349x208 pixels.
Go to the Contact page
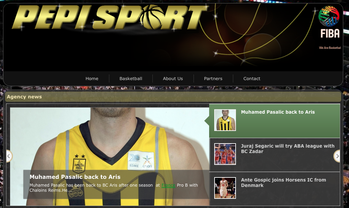pos(252,78)
